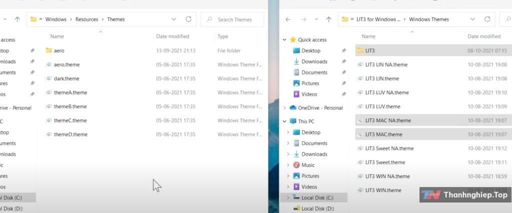Click refresh button in Themes window
Image resolution: width=512 pixels, height=213 pixels.
(188, 19)
